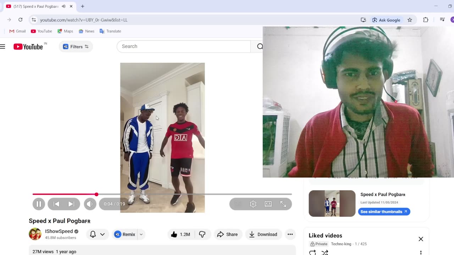
Task: Open the IShowSpeed channel name link
Action: pos(59,231)
